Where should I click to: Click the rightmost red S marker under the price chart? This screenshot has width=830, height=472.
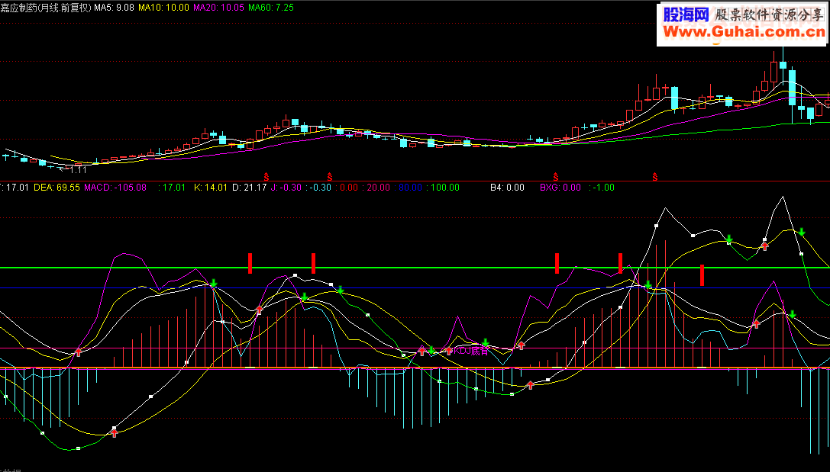(x=655, y=177)
